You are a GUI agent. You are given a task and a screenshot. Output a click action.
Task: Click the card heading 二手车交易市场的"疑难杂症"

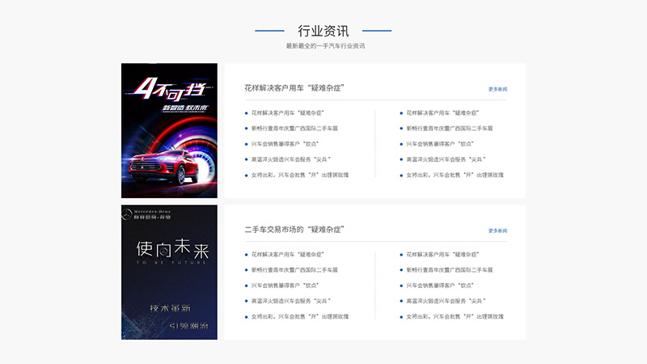click(x=294, y=230)
